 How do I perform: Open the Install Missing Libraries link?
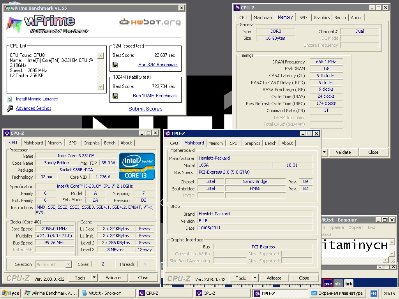click(x=37, y=99)
